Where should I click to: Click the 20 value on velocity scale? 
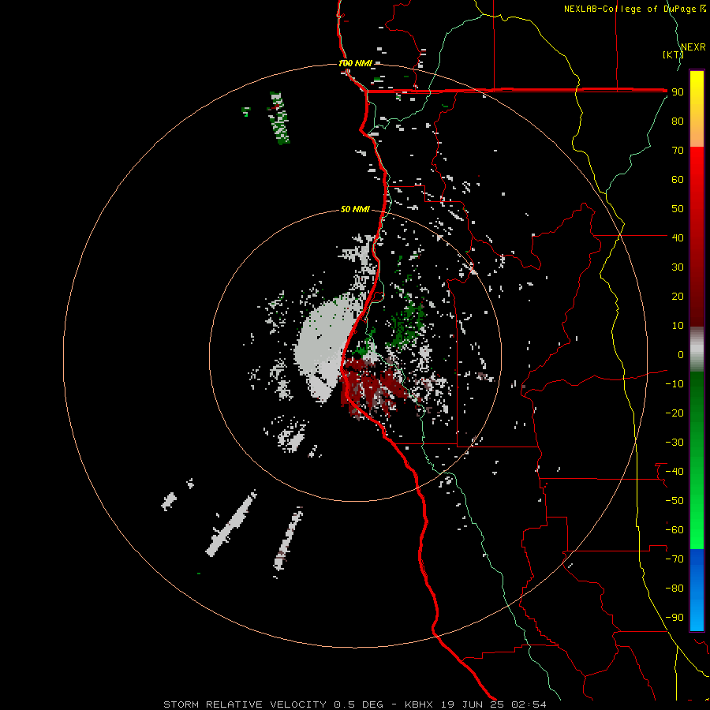(x=678, y=296)
